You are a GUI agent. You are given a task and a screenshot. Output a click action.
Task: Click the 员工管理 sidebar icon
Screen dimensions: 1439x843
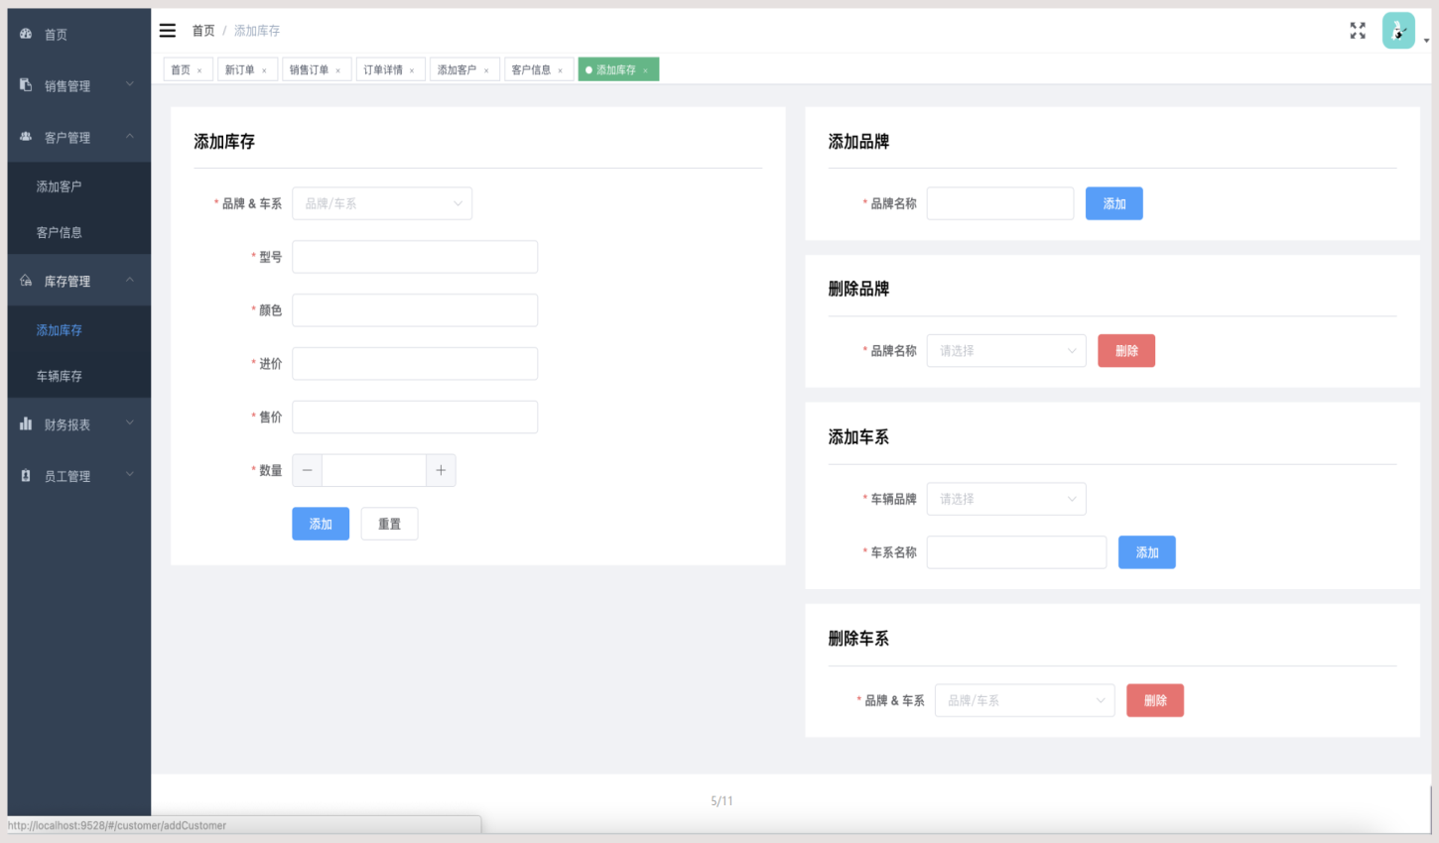[x=26, y=476]
